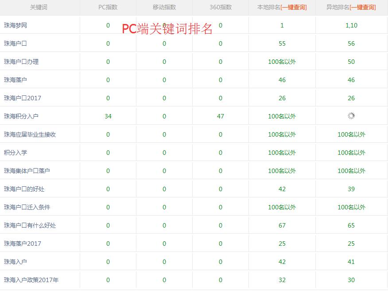
Task: Click the loading spinner in 珠海积分入户 row
Action: point(351,116)
